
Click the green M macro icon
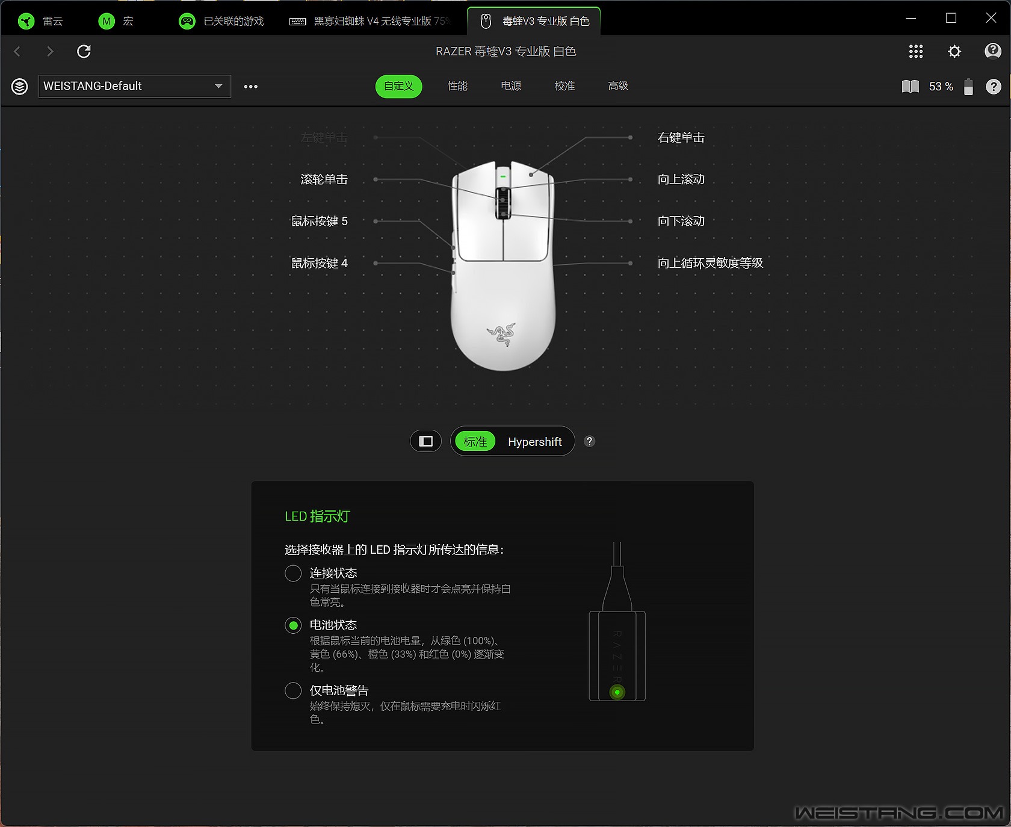(x=107, y=22)
